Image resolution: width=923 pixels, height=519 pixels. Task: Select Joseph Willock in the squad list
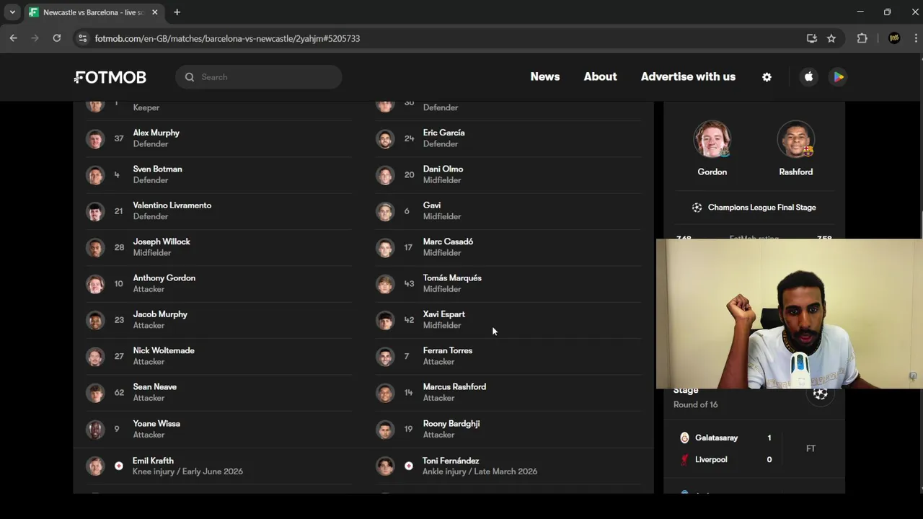click(219, 247)
